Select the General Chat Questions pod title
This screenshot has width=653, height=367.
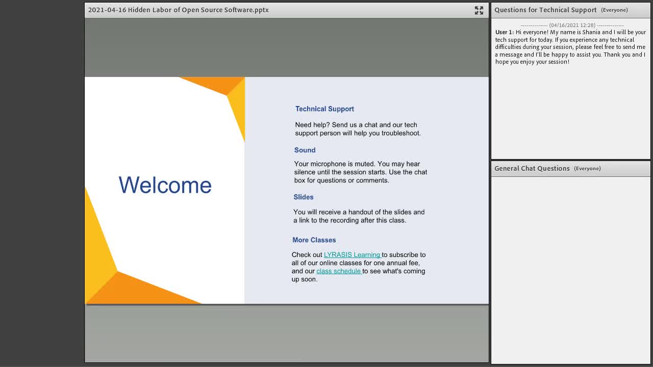[x=532, y=168]
